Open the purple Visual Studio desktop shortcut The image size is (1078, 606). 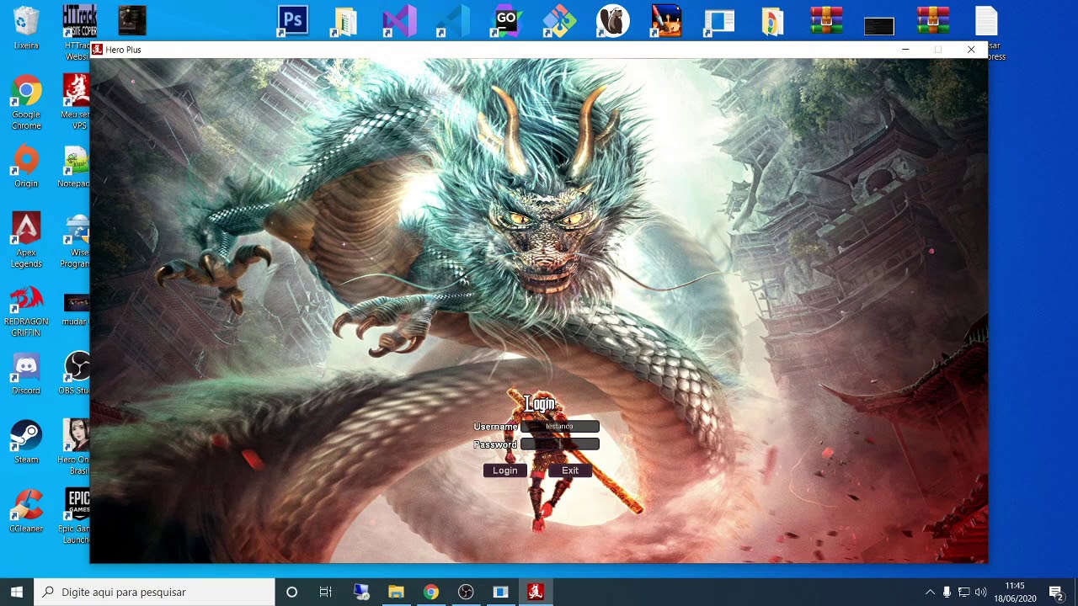[x=399, y=21]
